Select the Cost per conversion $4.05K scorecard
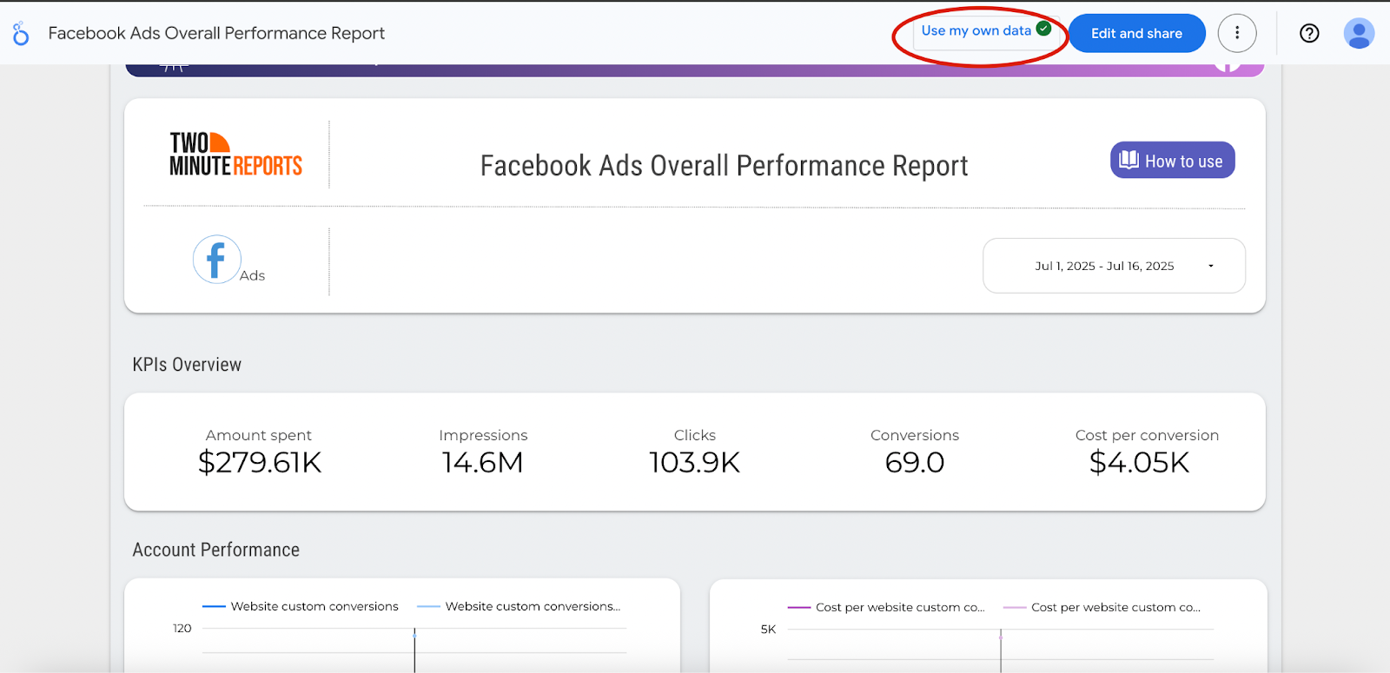Image resolution: width=1390 pixels, height=673 pixels. point(1147,452)
